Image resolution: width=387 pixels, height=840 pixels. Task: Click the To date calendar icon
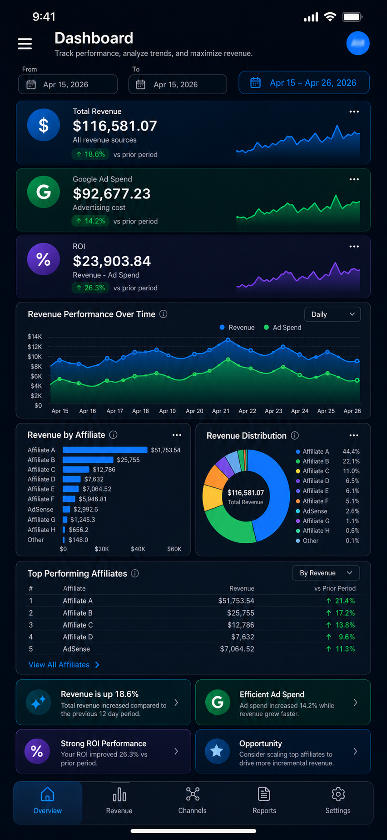141,85
